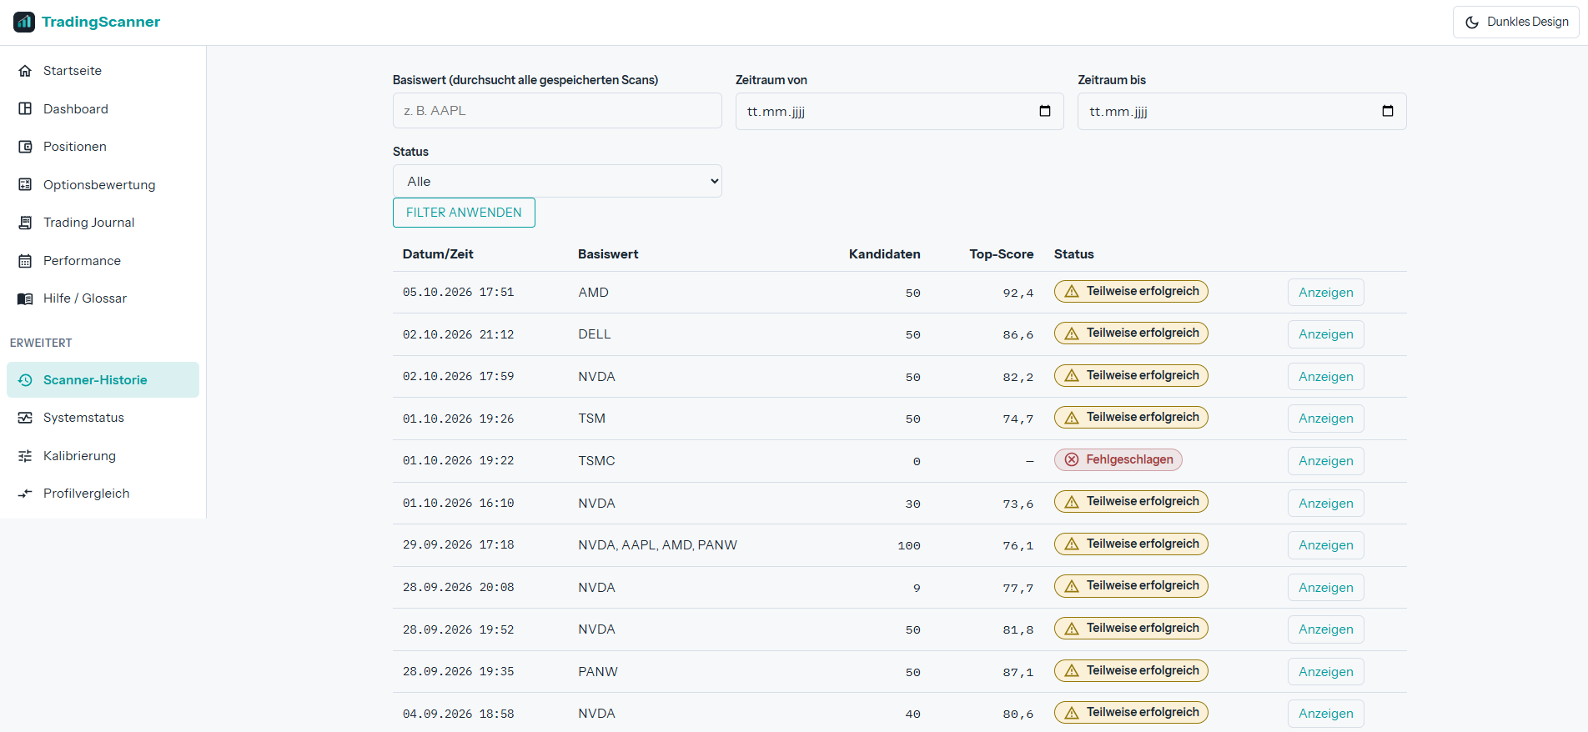The height and width of the screenshot is (732, 1588).
Task: Click the Datum/Zeit column header
Action: pos(438,254)
